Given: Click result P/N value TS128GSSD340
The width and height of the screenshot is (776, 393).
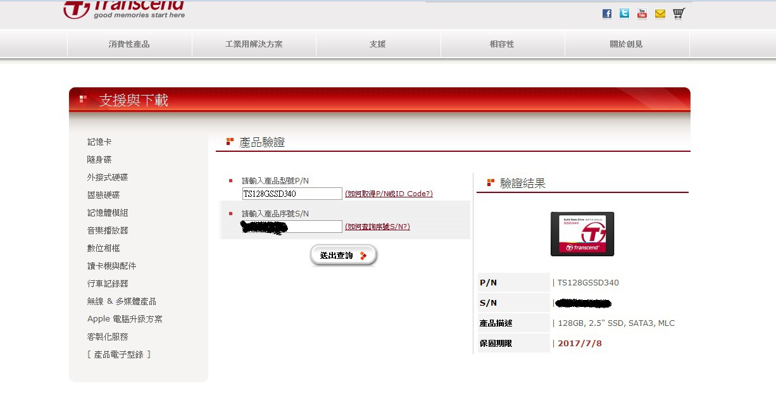Looking at the screenshot, I should click(x=588, y=283).
